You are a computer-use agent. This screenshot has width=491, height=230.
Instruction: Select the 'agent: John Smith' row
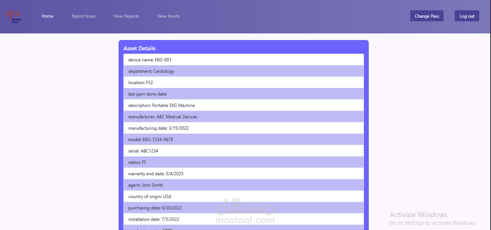243,185
